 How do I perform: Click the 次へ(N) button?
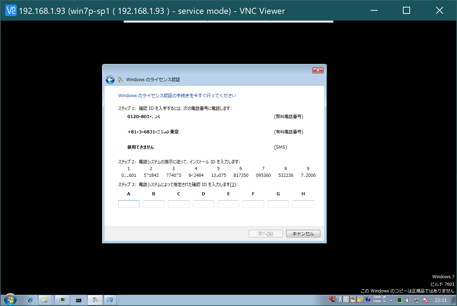coord(266,234)
